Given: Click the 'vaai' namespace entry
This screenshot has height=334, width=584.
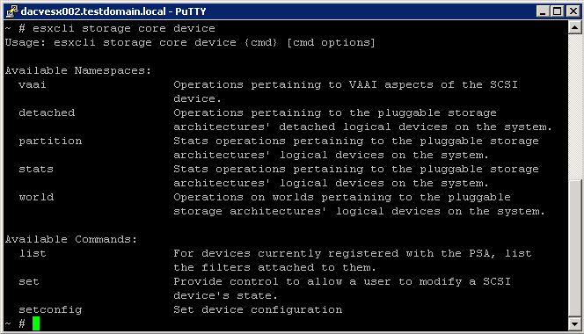Looking at the screenshot, I should coord(33,85).
